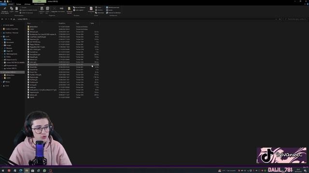Open the Nouvel élément dropdown
Viewport: 309px width, 173px height.
[x=80, y=8]
